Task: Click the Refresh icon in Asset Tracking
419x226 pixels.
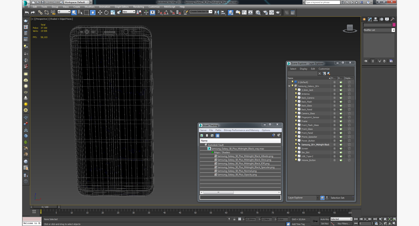Action: tap(202, 136)
